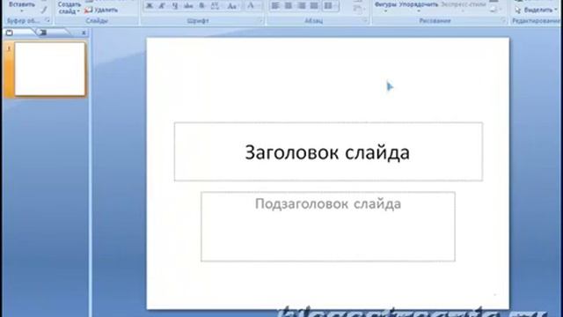
Task: Open the Буфер обмена dialog launcher
Action: [48, 21]
